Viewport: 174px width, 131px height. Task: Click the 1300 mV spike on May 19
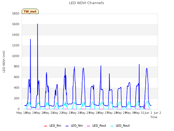[x=30, y=39]
